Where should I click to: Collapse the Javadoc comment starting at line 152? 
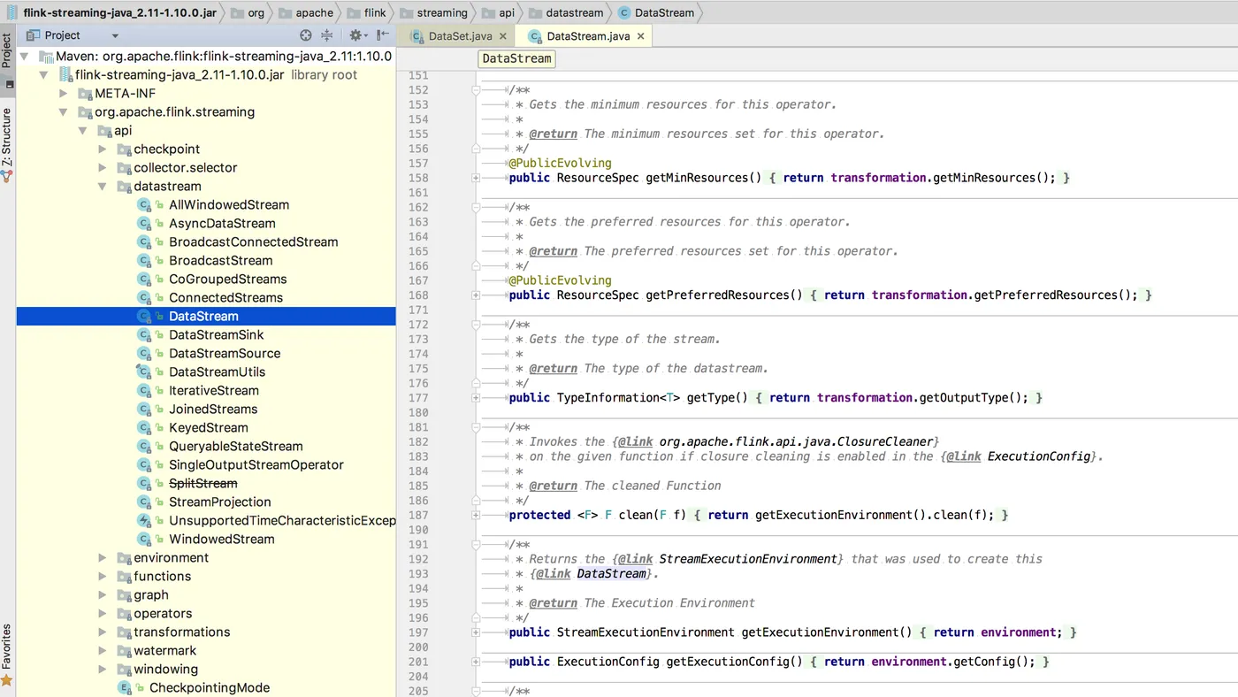(476, 89)
